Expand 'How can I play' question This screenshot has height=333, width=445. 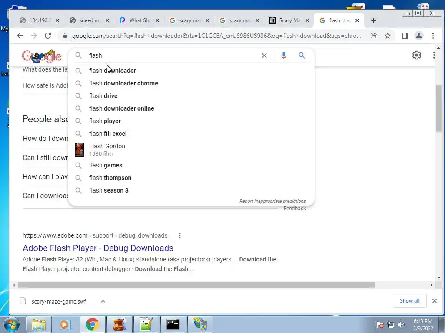(45, 177)
